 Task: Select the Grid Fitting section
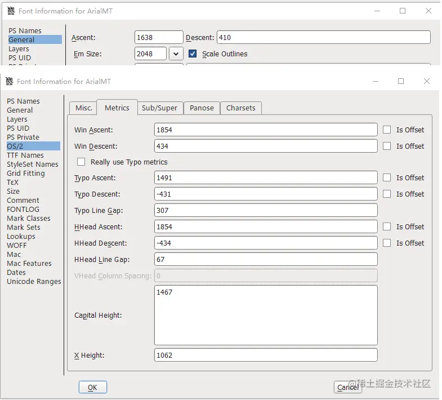tap(26, 173)
